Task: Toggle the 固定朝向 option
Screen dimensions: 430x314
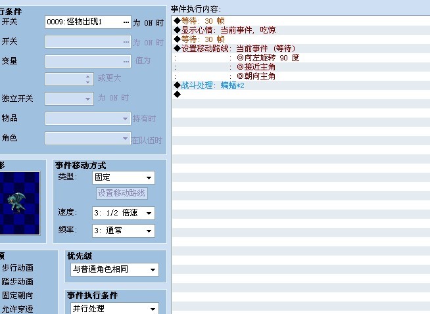Action: pos(17,296)
